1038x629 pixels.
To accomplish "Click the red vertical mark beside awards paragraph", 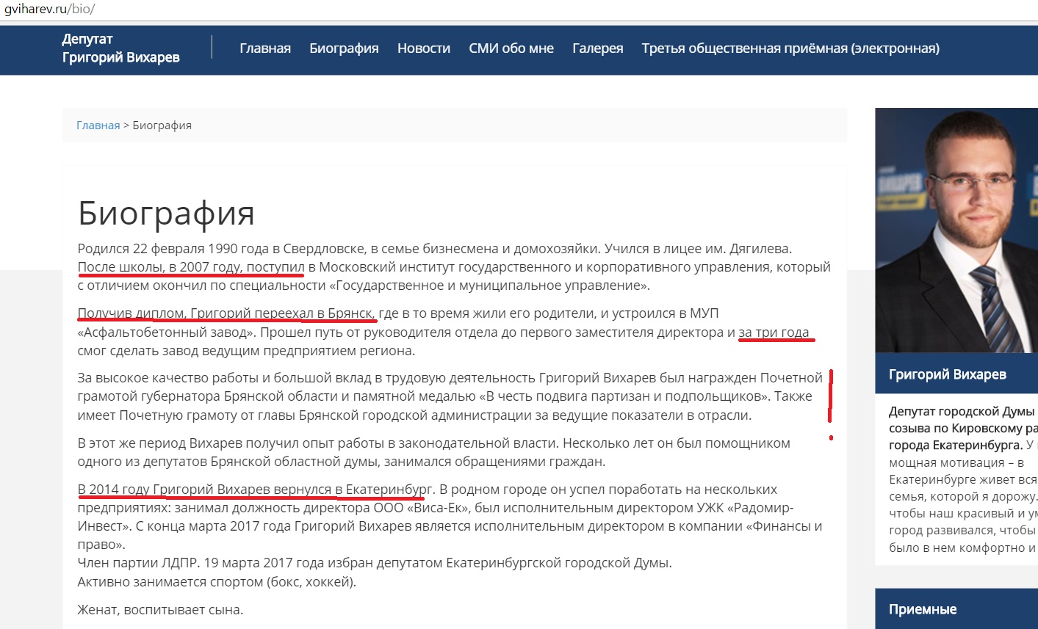I will click(x=831, y=396).
